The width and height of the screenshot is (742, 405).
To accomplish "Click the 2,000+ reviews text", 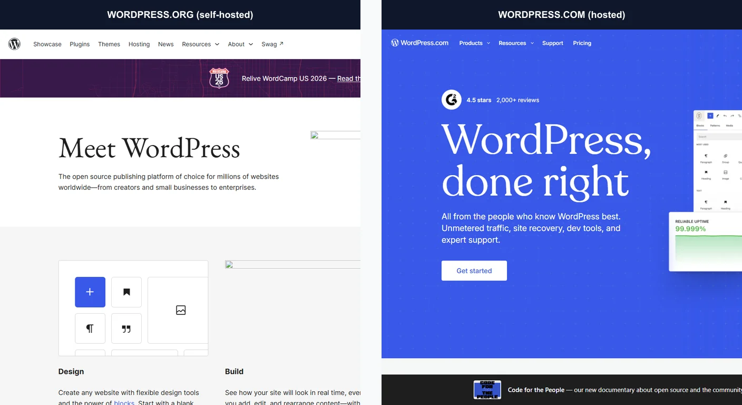I will pos(518,100).
